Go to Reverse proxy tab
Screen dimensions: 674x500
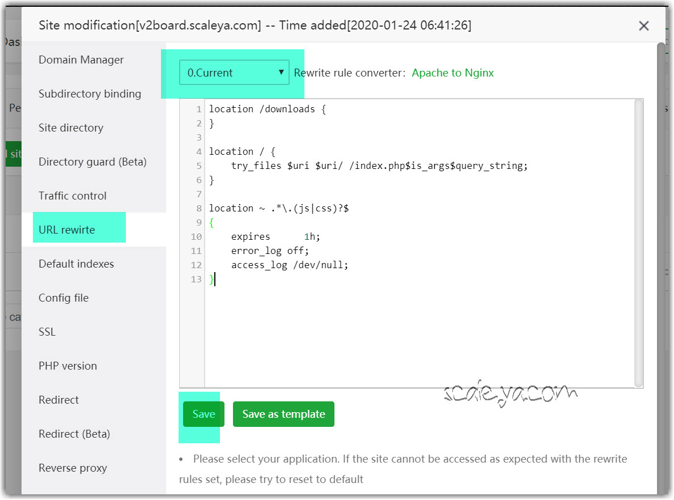click(x=73, y=468)
